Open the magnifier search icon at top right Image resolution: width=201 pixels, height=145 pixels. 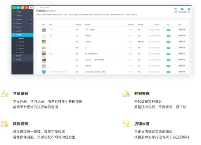[176, 9]
